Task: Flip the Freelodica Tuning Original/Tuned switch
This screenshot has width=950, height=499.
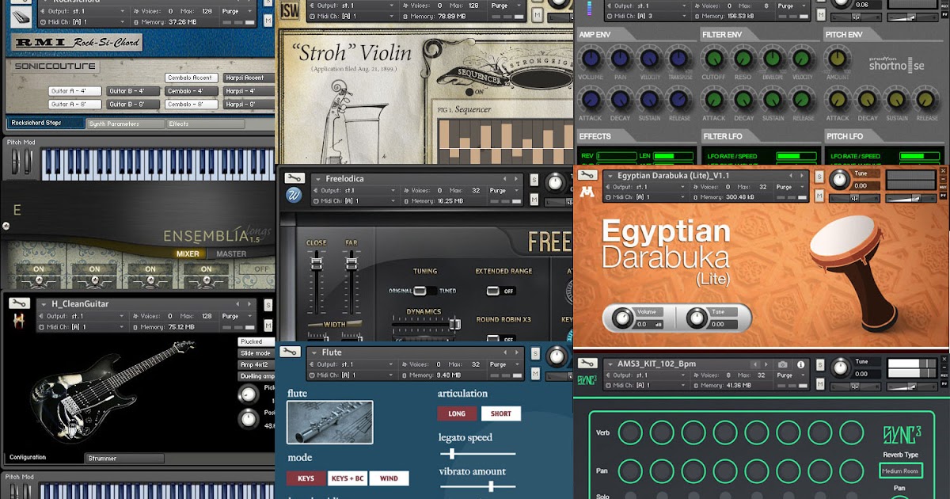Action: coord(425,291)
